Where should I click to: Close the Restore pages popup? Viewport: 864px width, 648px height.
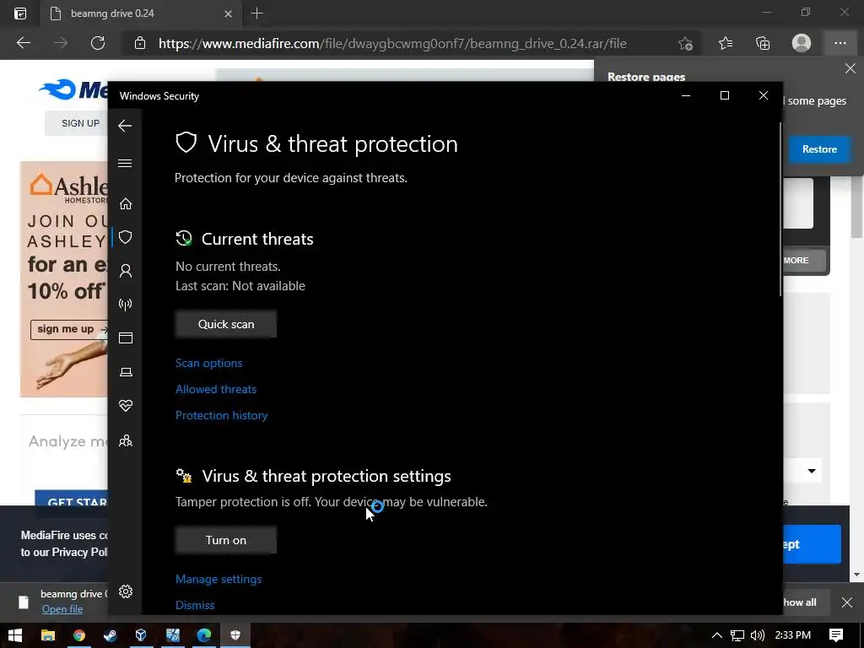pyautogui.click(x=850, y=68)
